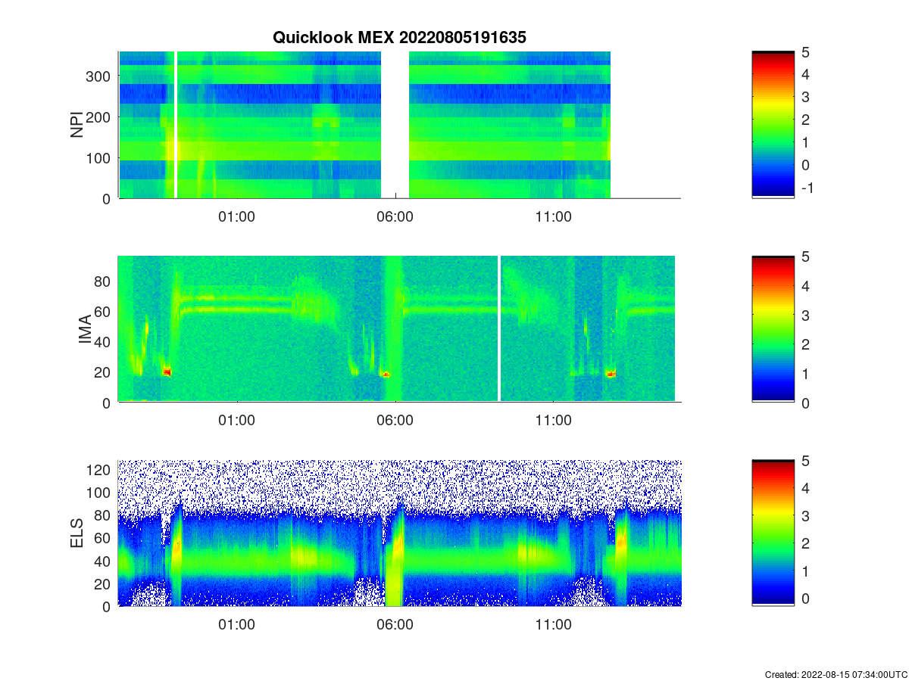Click the NPI spectrogram plot area
Image resolution: width=909 pixels, height=681 pixels.
tap(399, 125)
